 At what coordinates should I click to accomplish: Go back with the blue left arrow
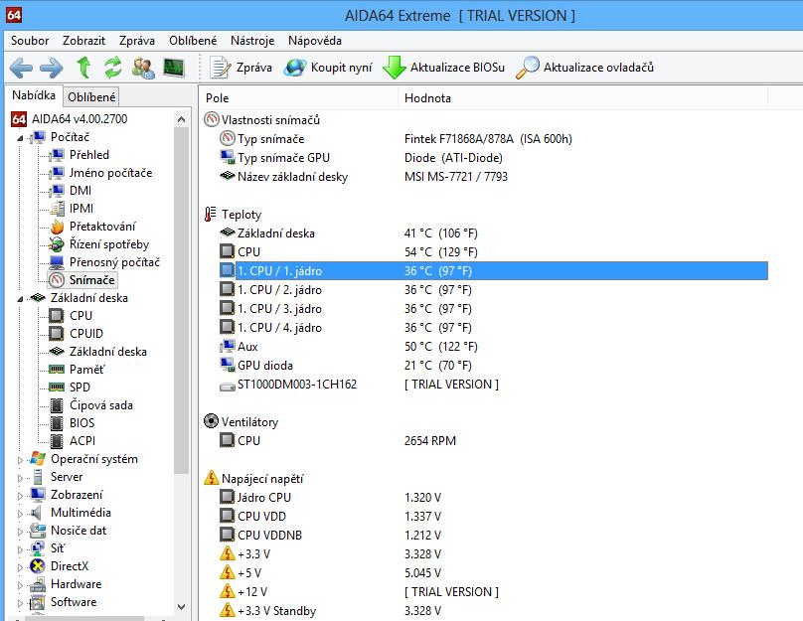21,68
